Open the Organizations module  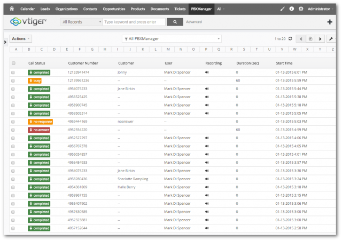[x=66, y=9]
